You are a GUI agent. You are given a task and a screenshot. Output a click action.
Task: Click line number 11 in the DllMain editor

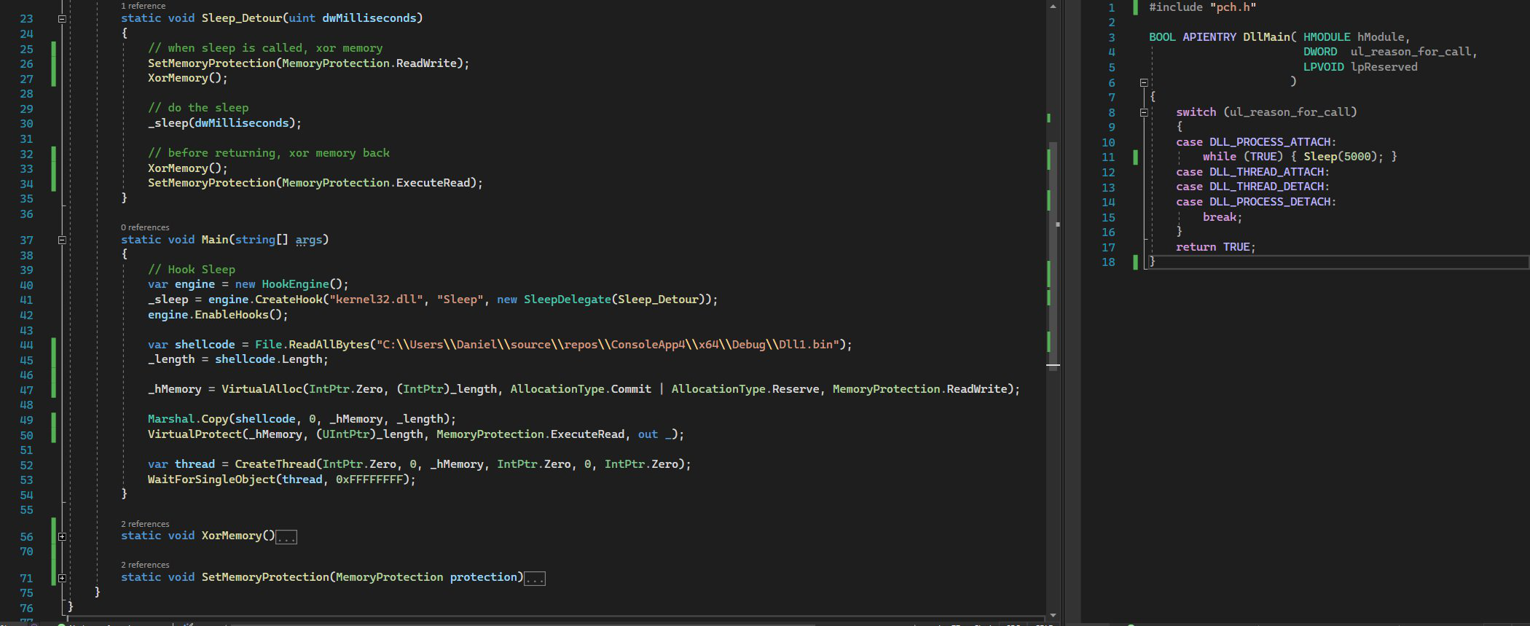pyautogui.click(x=1108, y=157)
